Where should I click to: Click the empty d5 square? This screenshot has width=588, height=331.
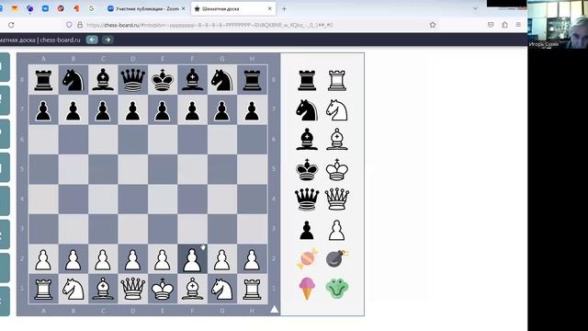[132, 169]
